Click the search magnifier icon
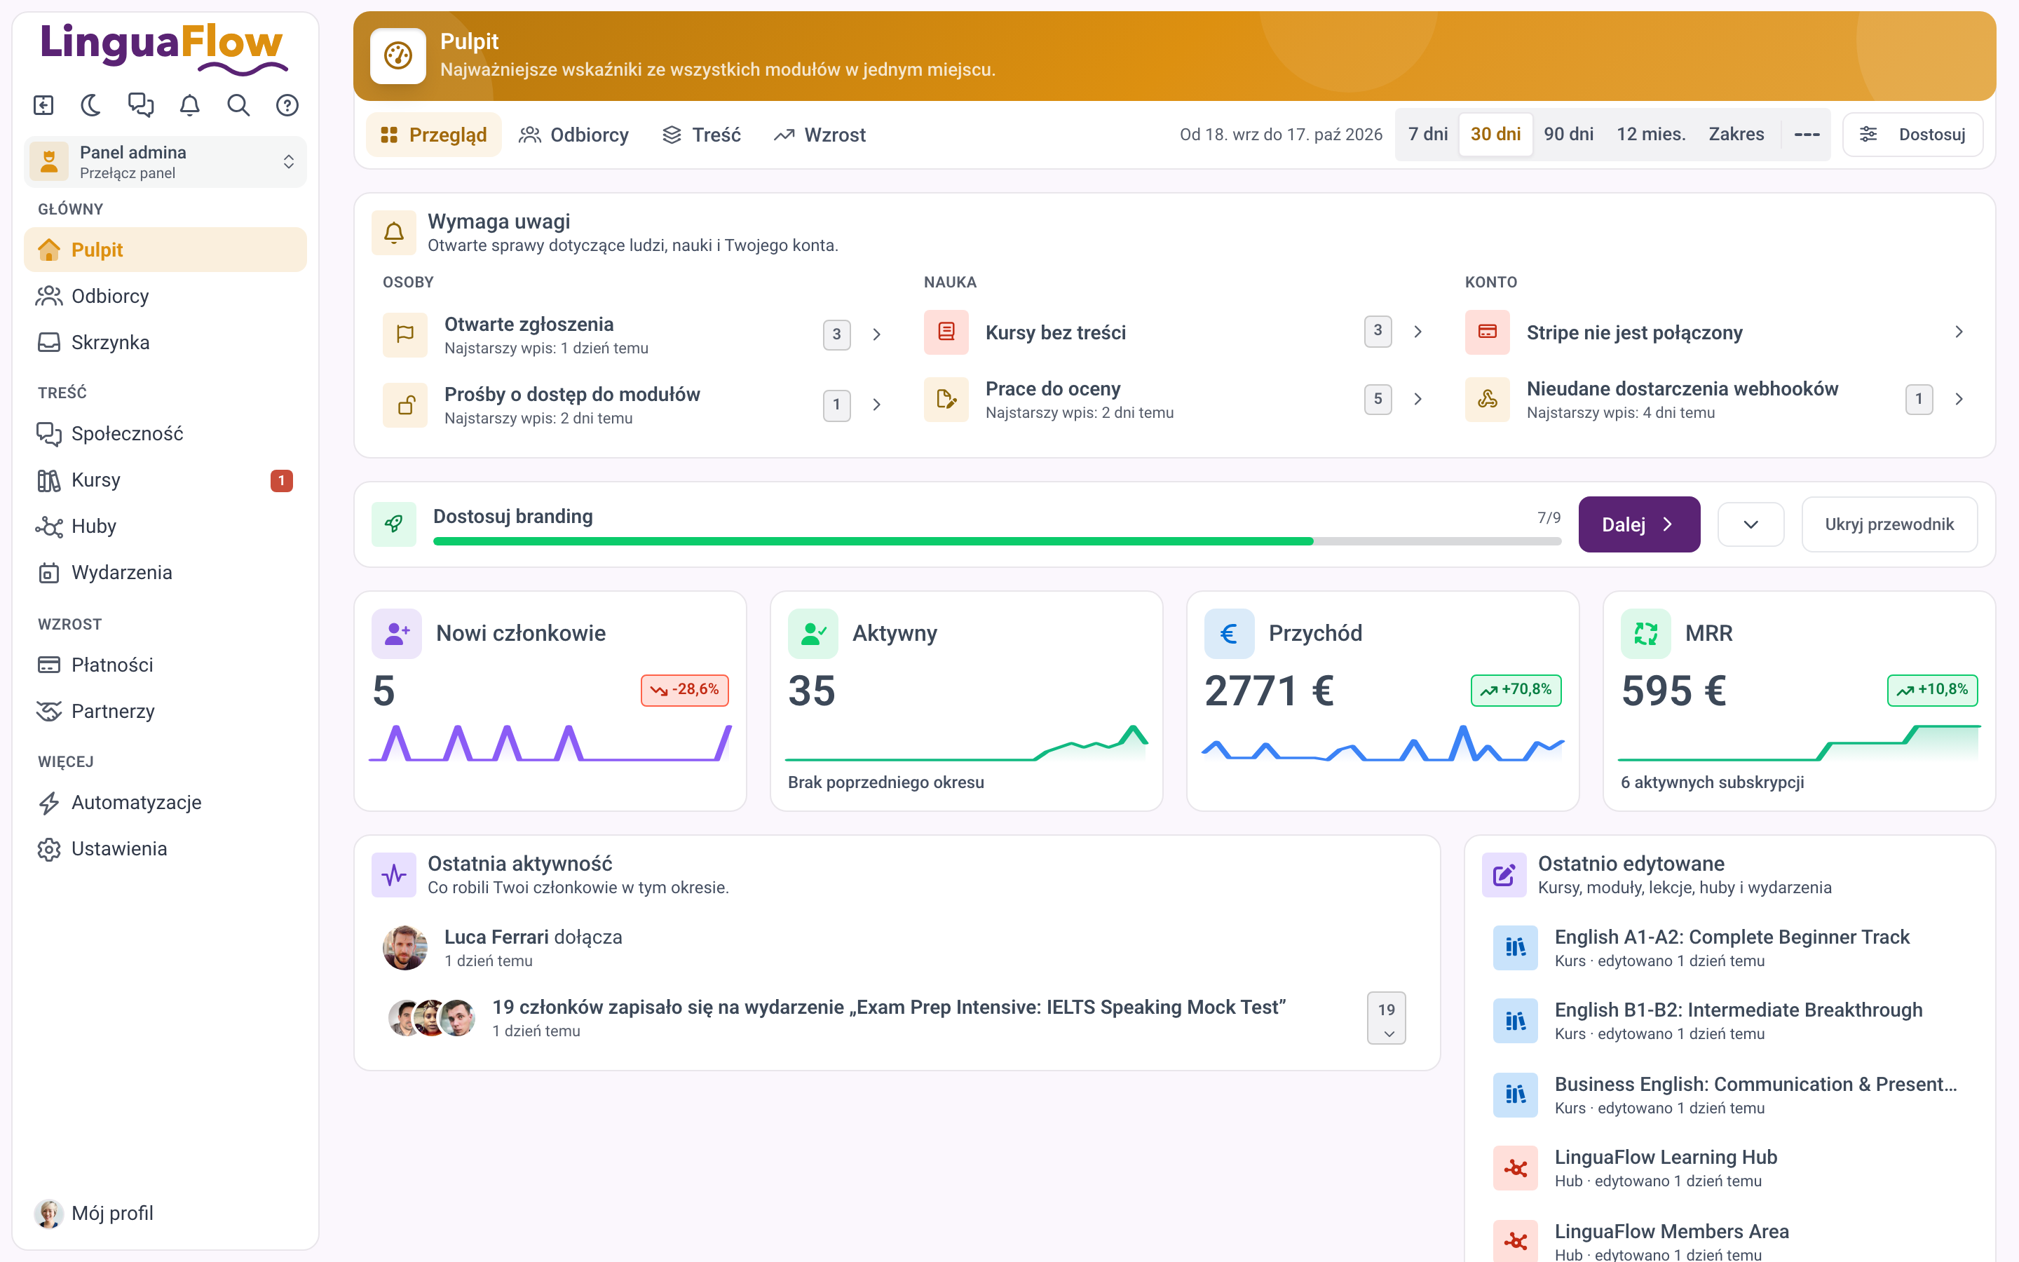 pyautogui.click(x=238, y=105)
